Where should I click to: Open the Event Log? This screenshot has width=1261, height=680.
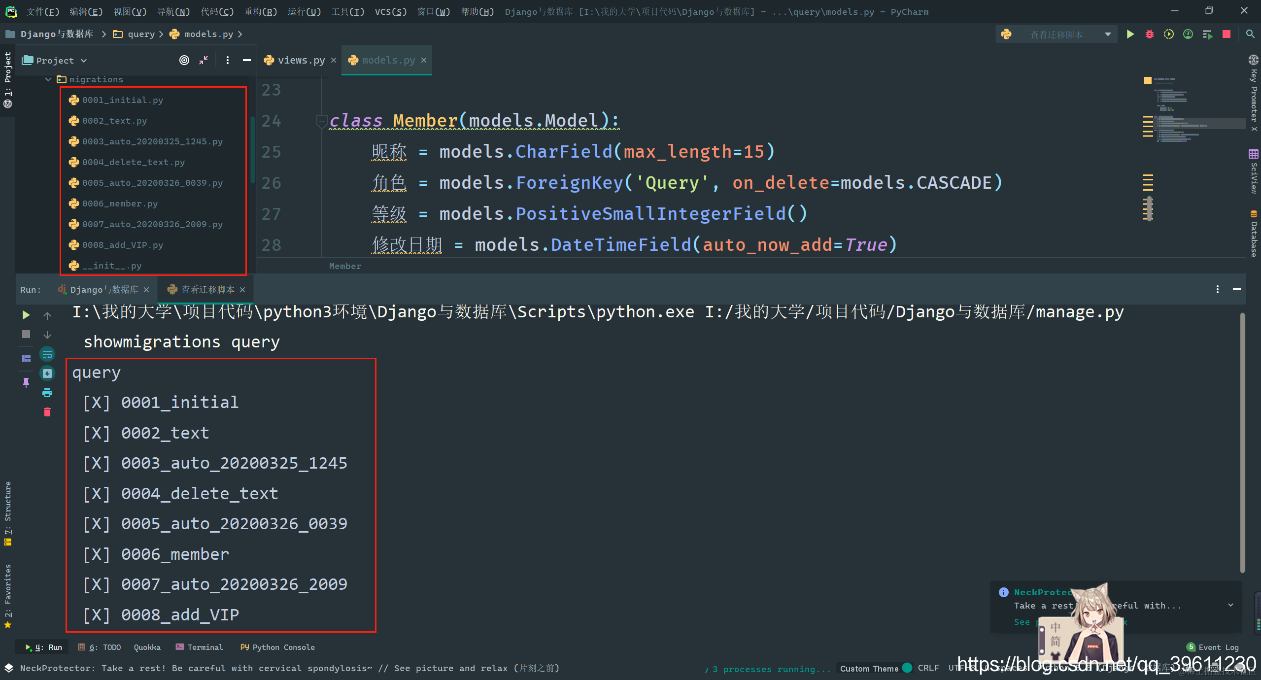click(x=1213, y=647)
